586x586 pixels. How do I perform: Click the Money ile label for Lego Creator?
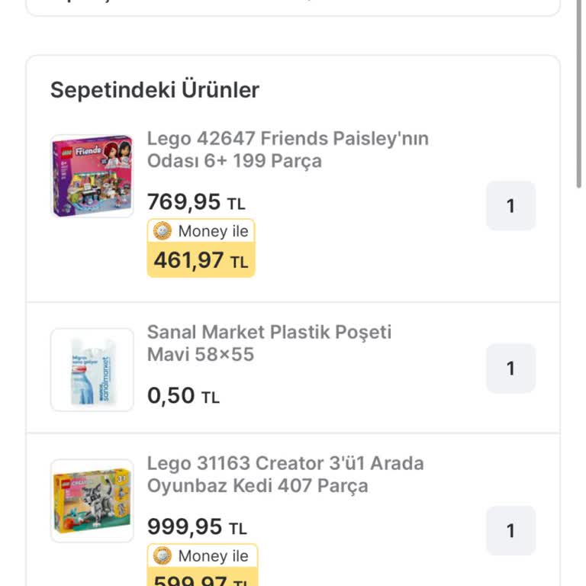213,556
